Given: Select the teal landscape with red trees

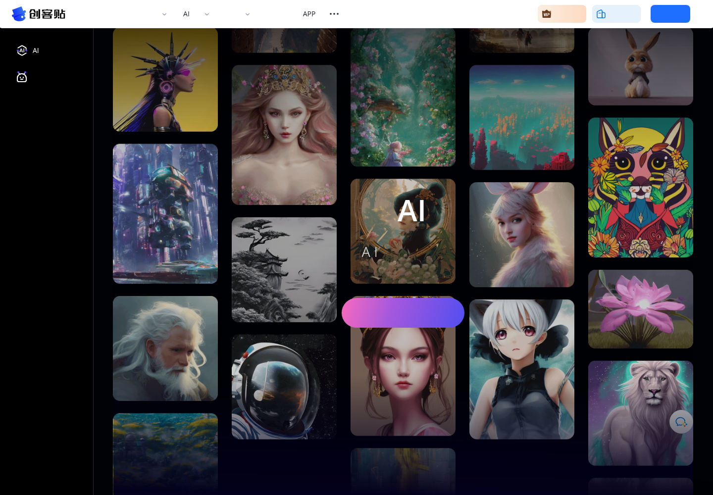Looking at the screenshot, I should tap(522, 118).
